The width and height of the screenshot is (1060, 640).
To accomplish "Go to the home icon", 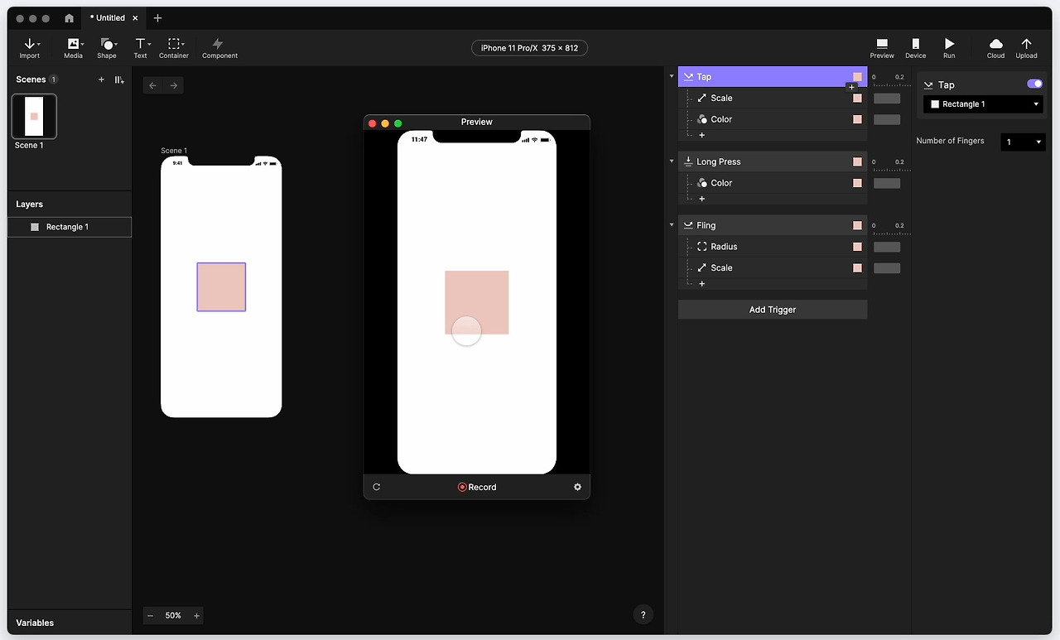I will coord(69,18).
